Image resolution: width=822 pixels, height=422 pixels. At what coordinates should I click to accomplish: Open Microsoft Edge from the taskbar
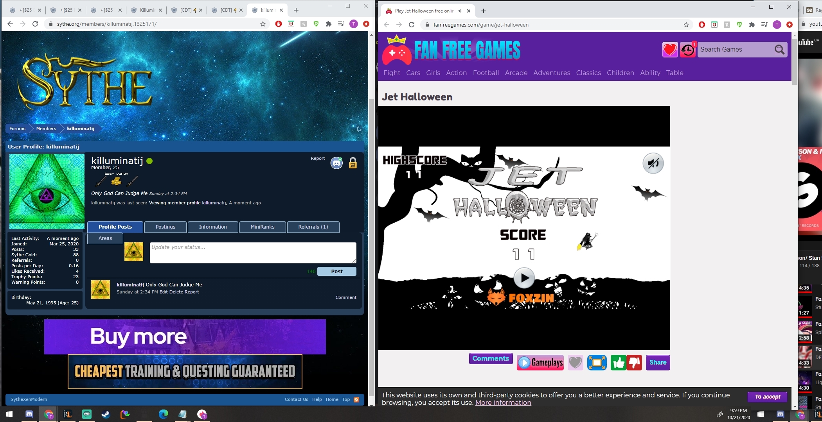click(x=163, y=414)
